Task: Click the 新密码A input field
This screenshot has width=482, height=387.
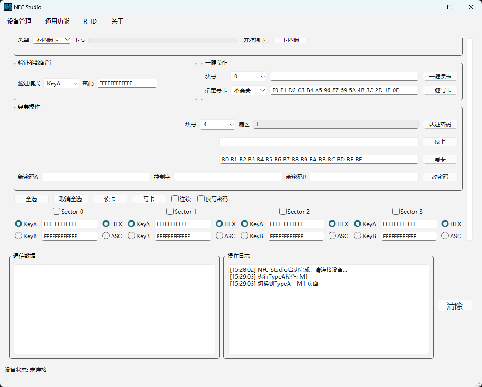Action: tap(96, 177)
